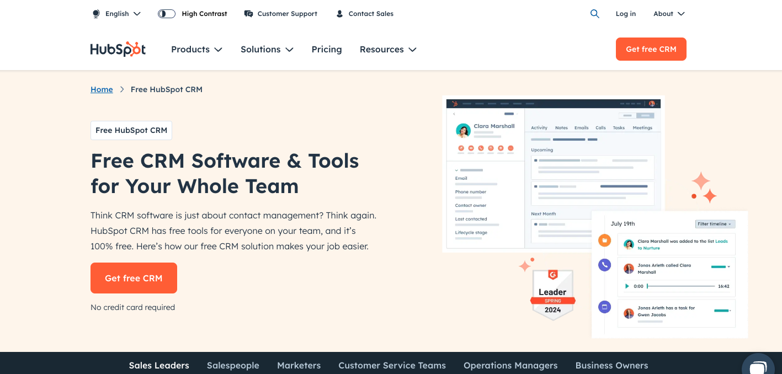Click the Tasks tab in the CRM illustration
This screenshot has width=782, height=374.
click(x=619, y=128)
